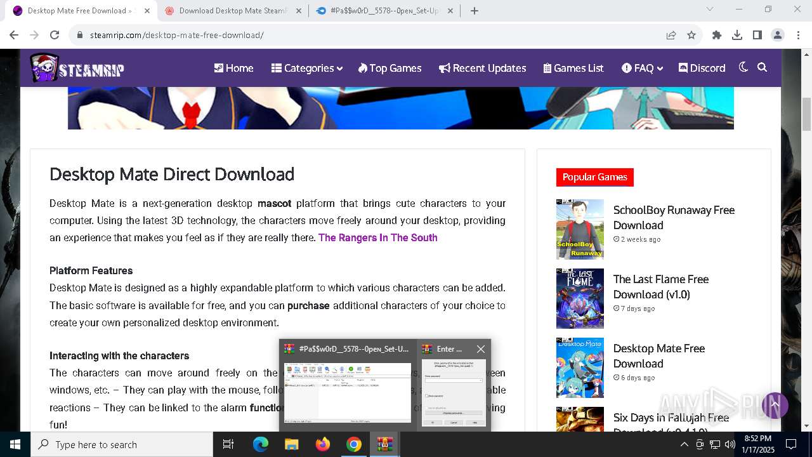Click the Popular Games label
Viewport: 812px width, 457px height.
click(595, 177)
